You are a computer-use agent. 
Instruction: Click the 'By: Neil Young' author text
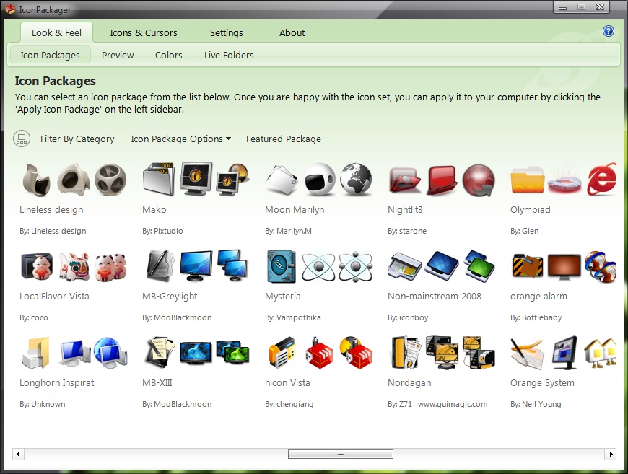click(536, 404)
